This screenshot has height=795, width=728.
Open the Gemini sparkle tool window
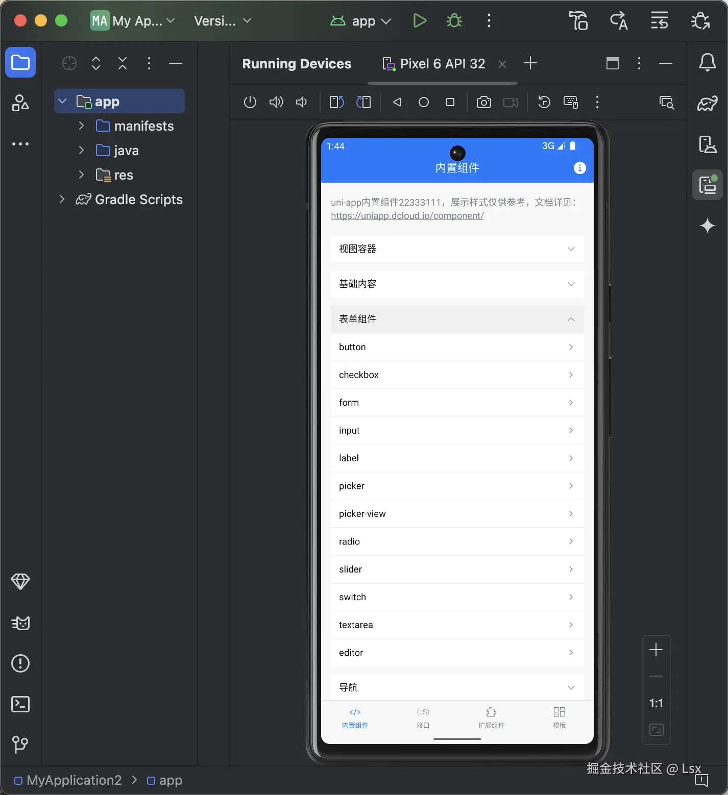(x=707, y=226)
